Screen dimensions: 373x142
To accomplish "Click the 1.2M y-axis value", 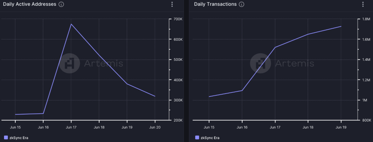I will [x=367, y=80].
